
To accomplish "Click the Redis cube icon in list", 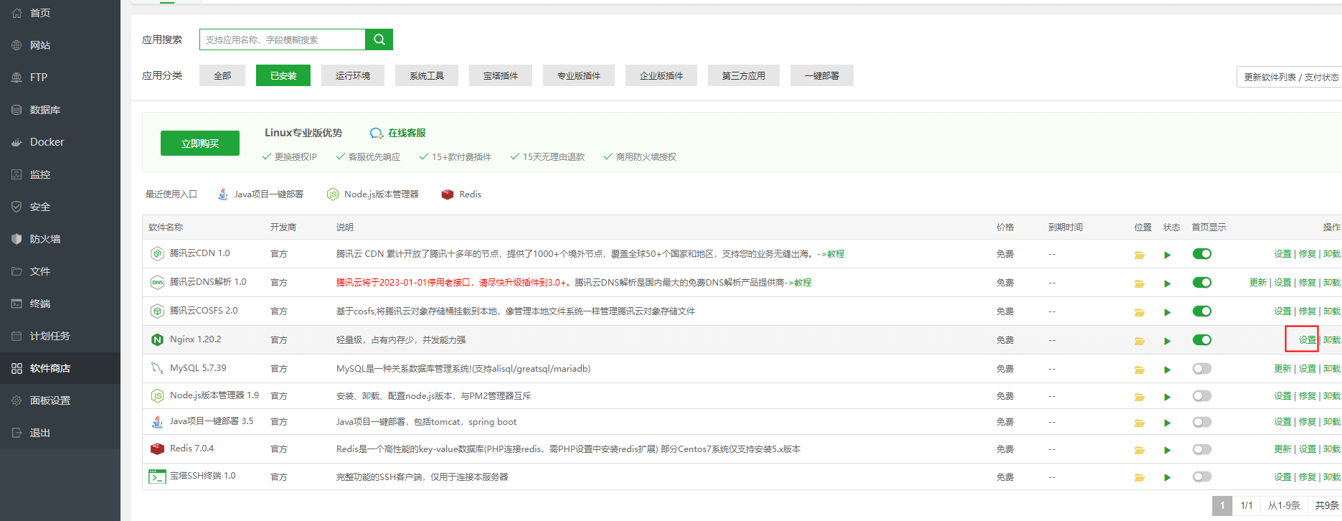I will pos(157,449).
